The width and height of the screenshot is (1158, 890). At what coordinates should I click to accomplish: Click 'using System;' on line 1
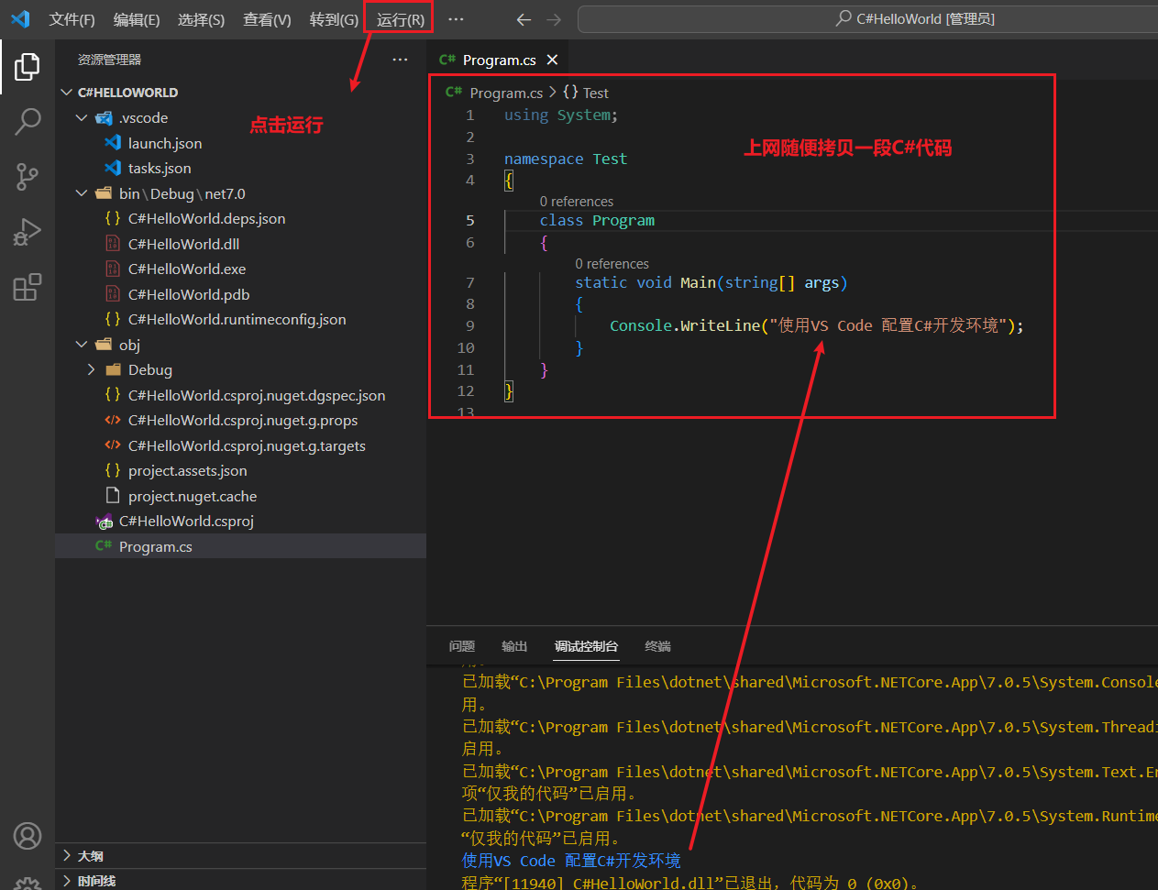point(561,115)
